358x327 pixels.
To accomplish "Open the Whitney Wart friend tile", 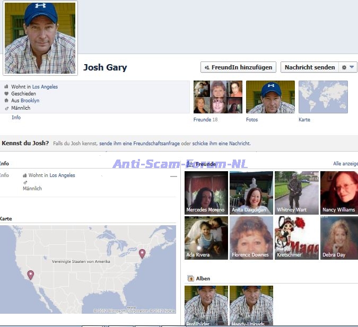I will tap(296, 192).
